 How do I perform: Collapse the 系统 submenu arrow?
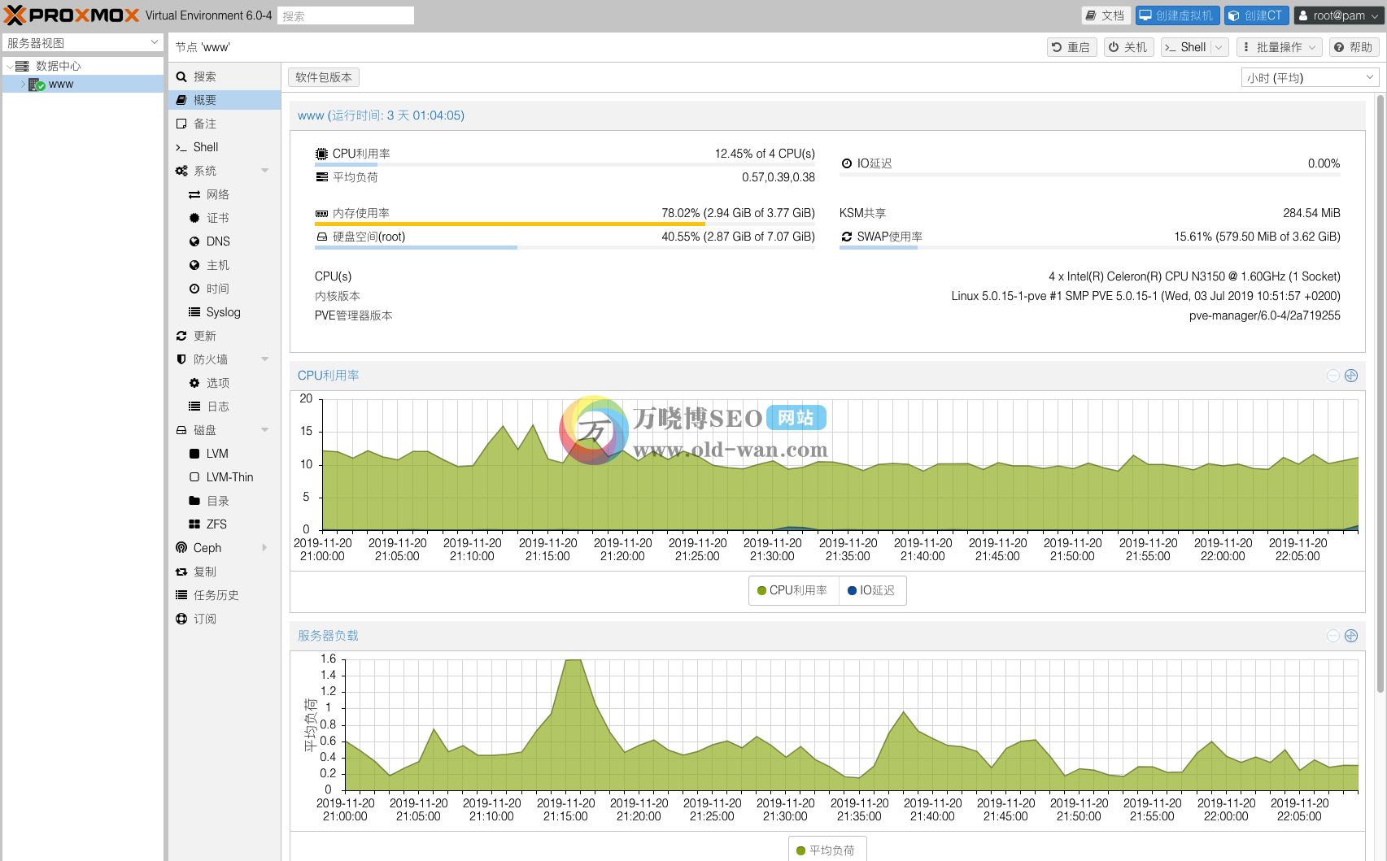264,171
